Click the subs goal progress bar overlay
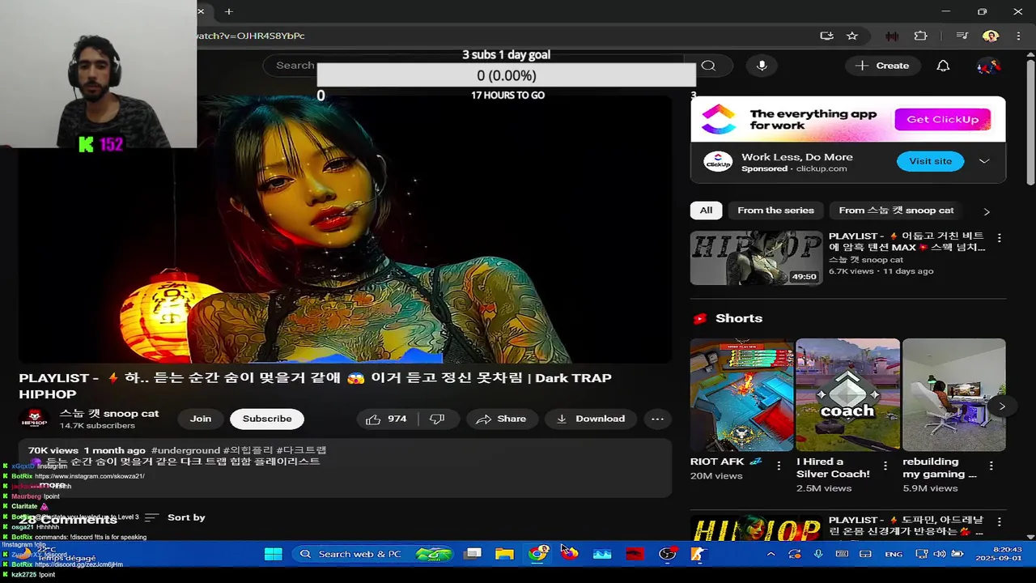Image resolution: width=1036 pixels, height=583 pixels. pos(506,75)
